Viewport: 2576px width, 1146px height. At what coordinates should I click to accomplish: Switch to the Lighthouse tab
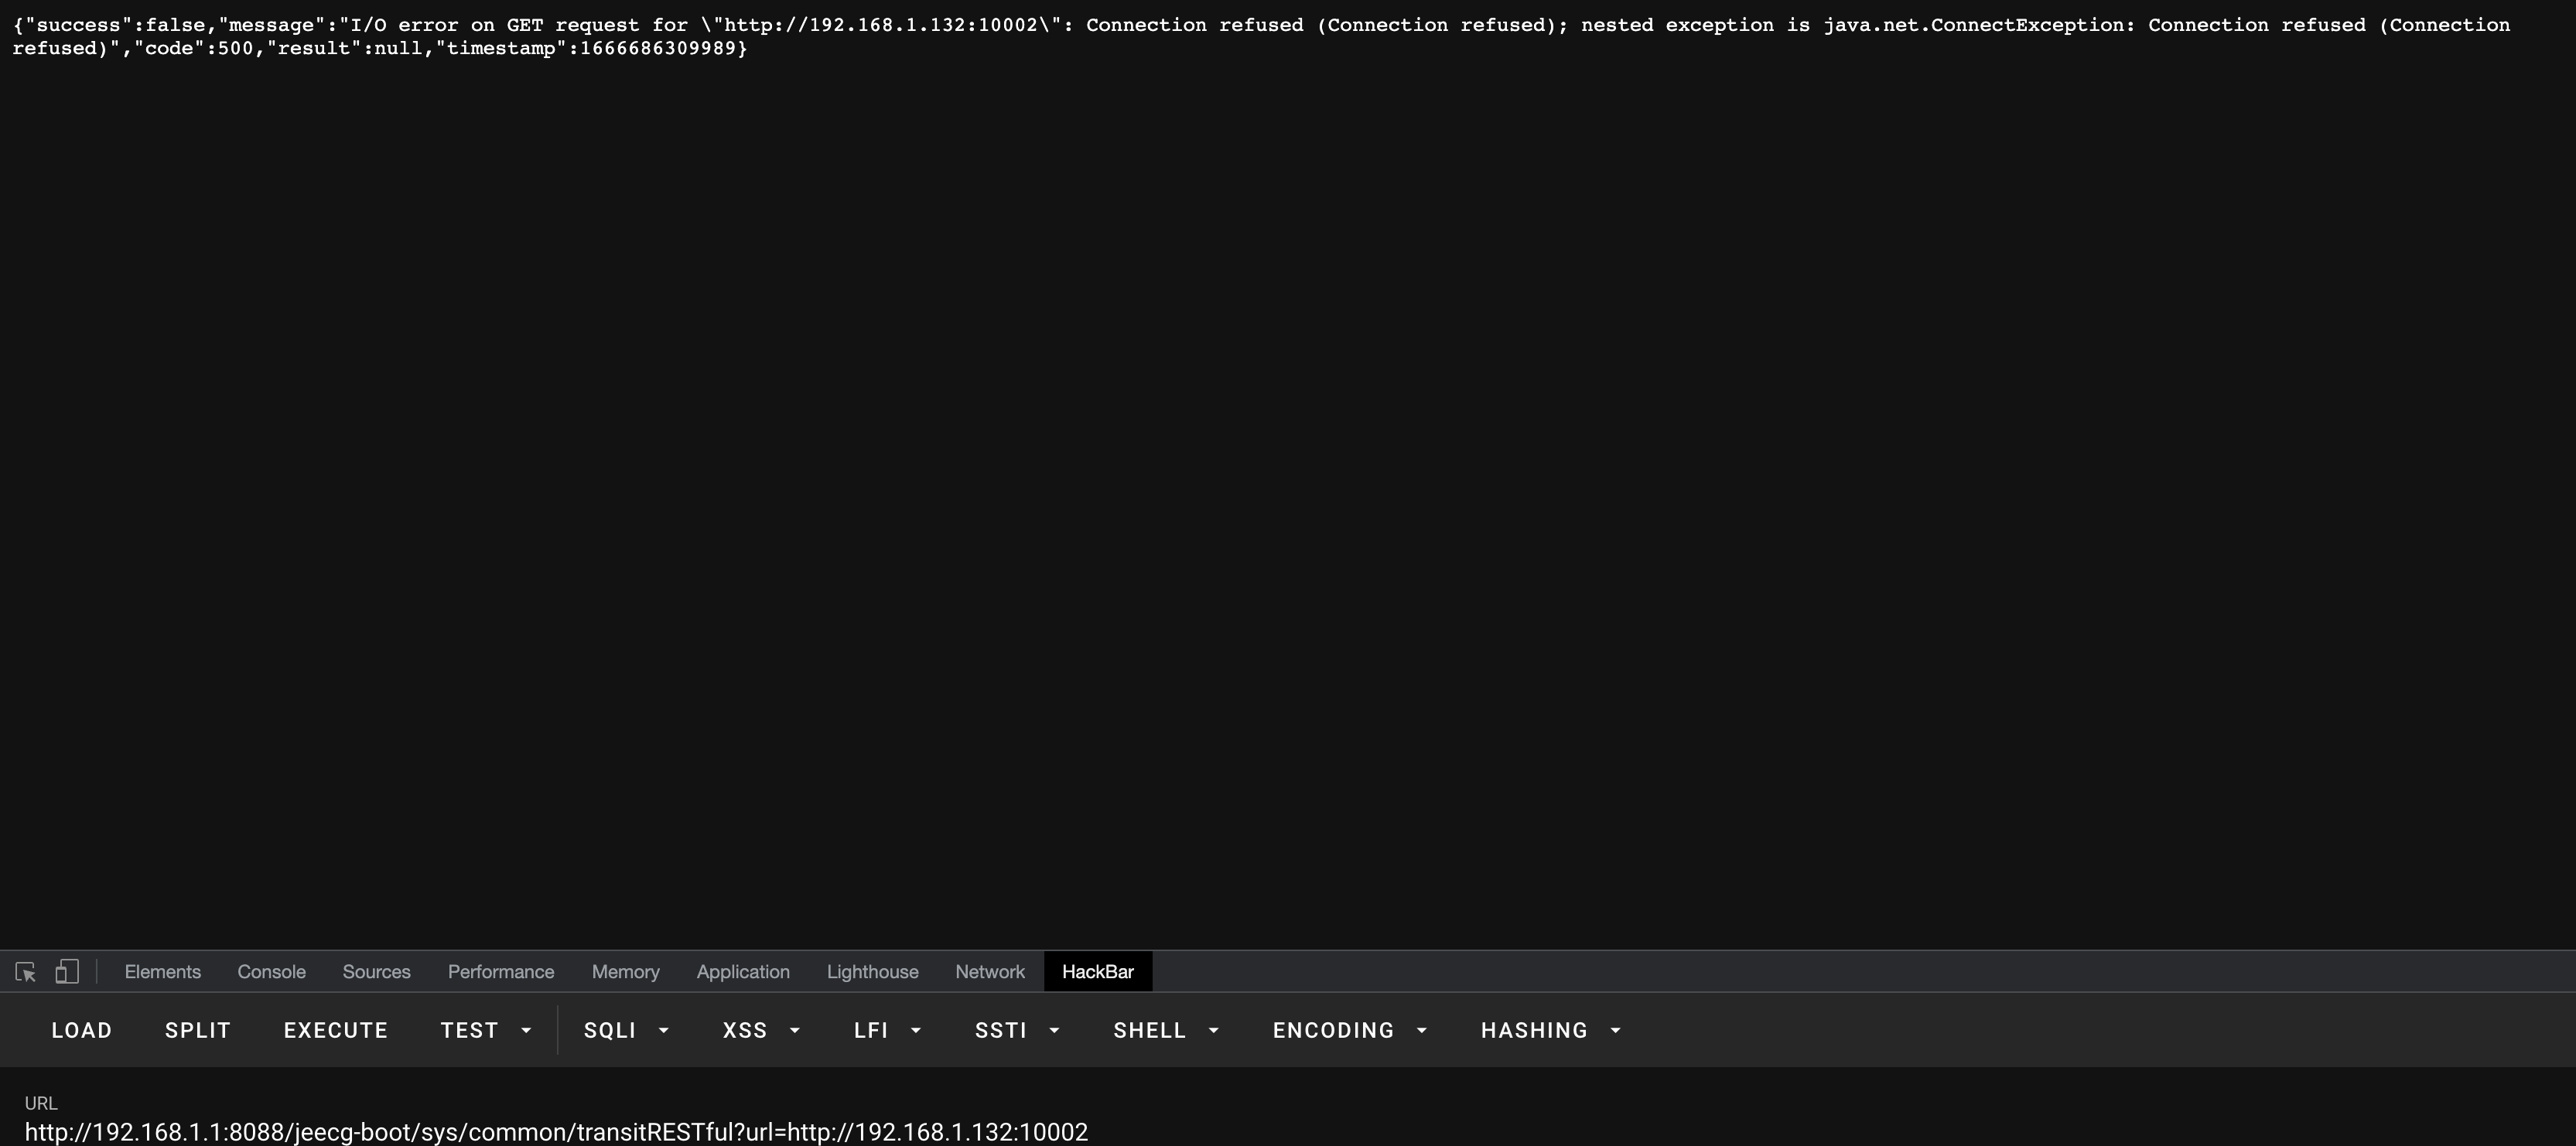(872, 972)
